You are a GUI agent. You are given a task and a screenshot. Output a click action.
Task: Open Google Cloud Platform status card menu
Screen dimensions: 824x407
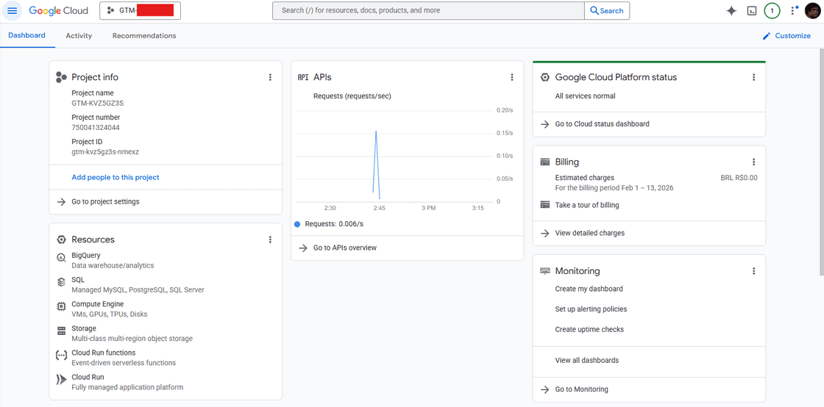click(x=753, y=77)
